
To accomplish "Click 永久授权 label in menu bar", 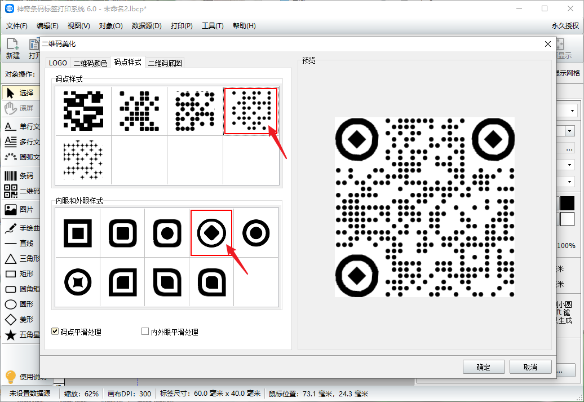I will pyautogui.click(x=565, y=26).
